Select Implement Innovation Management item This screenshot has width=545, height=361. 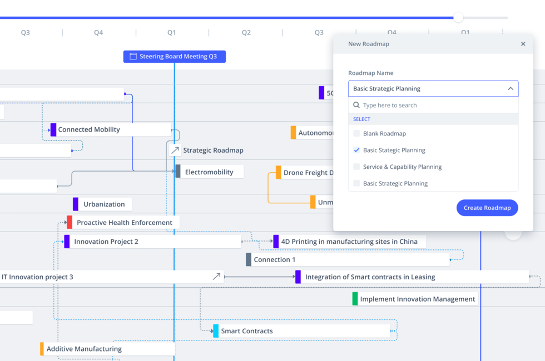click(415, 299)
